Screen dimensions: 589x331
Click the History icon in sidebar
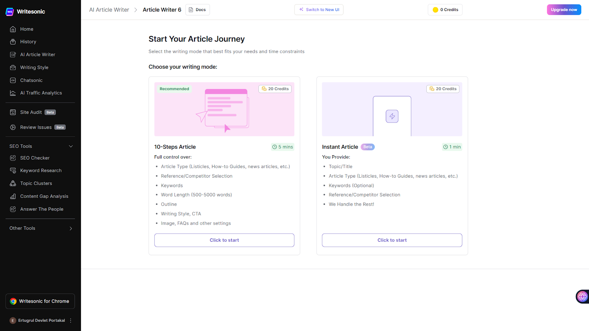[x=13, y=42]
